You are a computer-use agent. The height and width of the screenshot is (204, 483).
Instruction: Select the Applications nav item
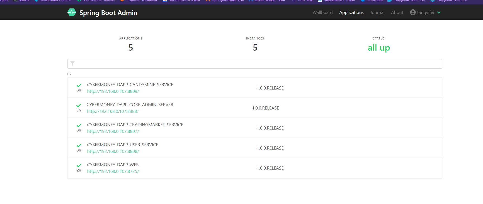point(351,13)
